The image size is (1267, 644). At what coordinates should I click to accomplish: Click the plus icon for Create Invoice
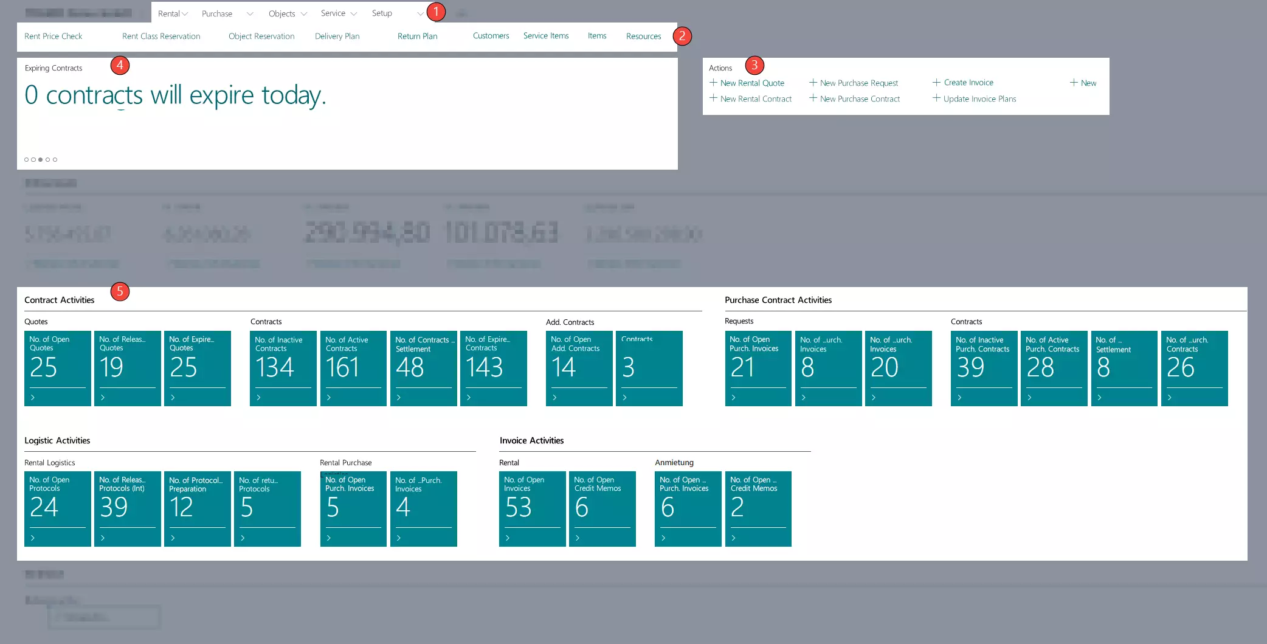937,81
